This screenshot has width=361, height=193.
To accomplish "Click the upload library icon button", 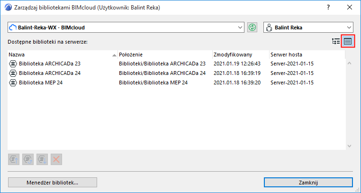I will [14, 159].
